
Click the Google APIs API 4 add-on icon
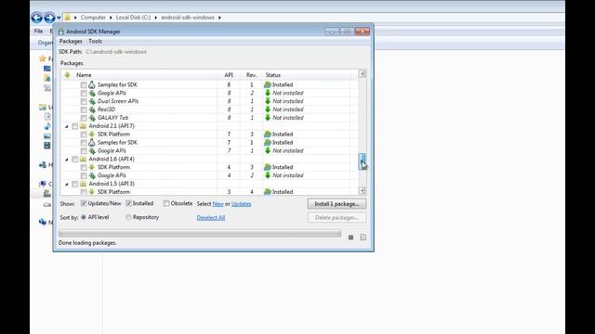click(x=92, y=175)
